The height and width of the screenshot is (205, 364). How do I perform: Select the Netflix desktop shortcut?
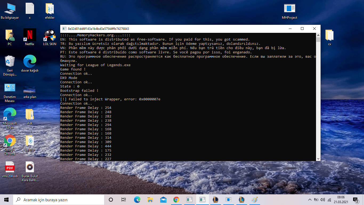tap(30, 37)
